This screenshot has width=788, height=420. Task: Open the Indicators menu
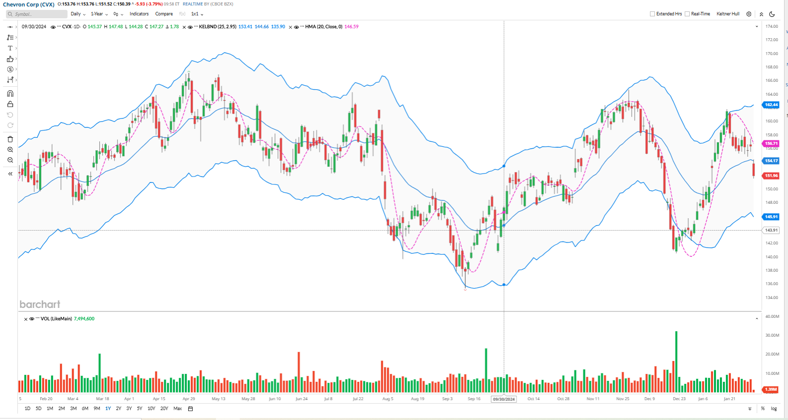(139, 14)
